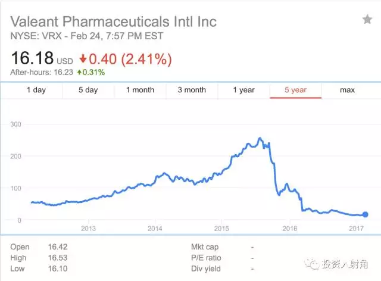
Task: Select the 1 day tab
Action: point(36,90)
